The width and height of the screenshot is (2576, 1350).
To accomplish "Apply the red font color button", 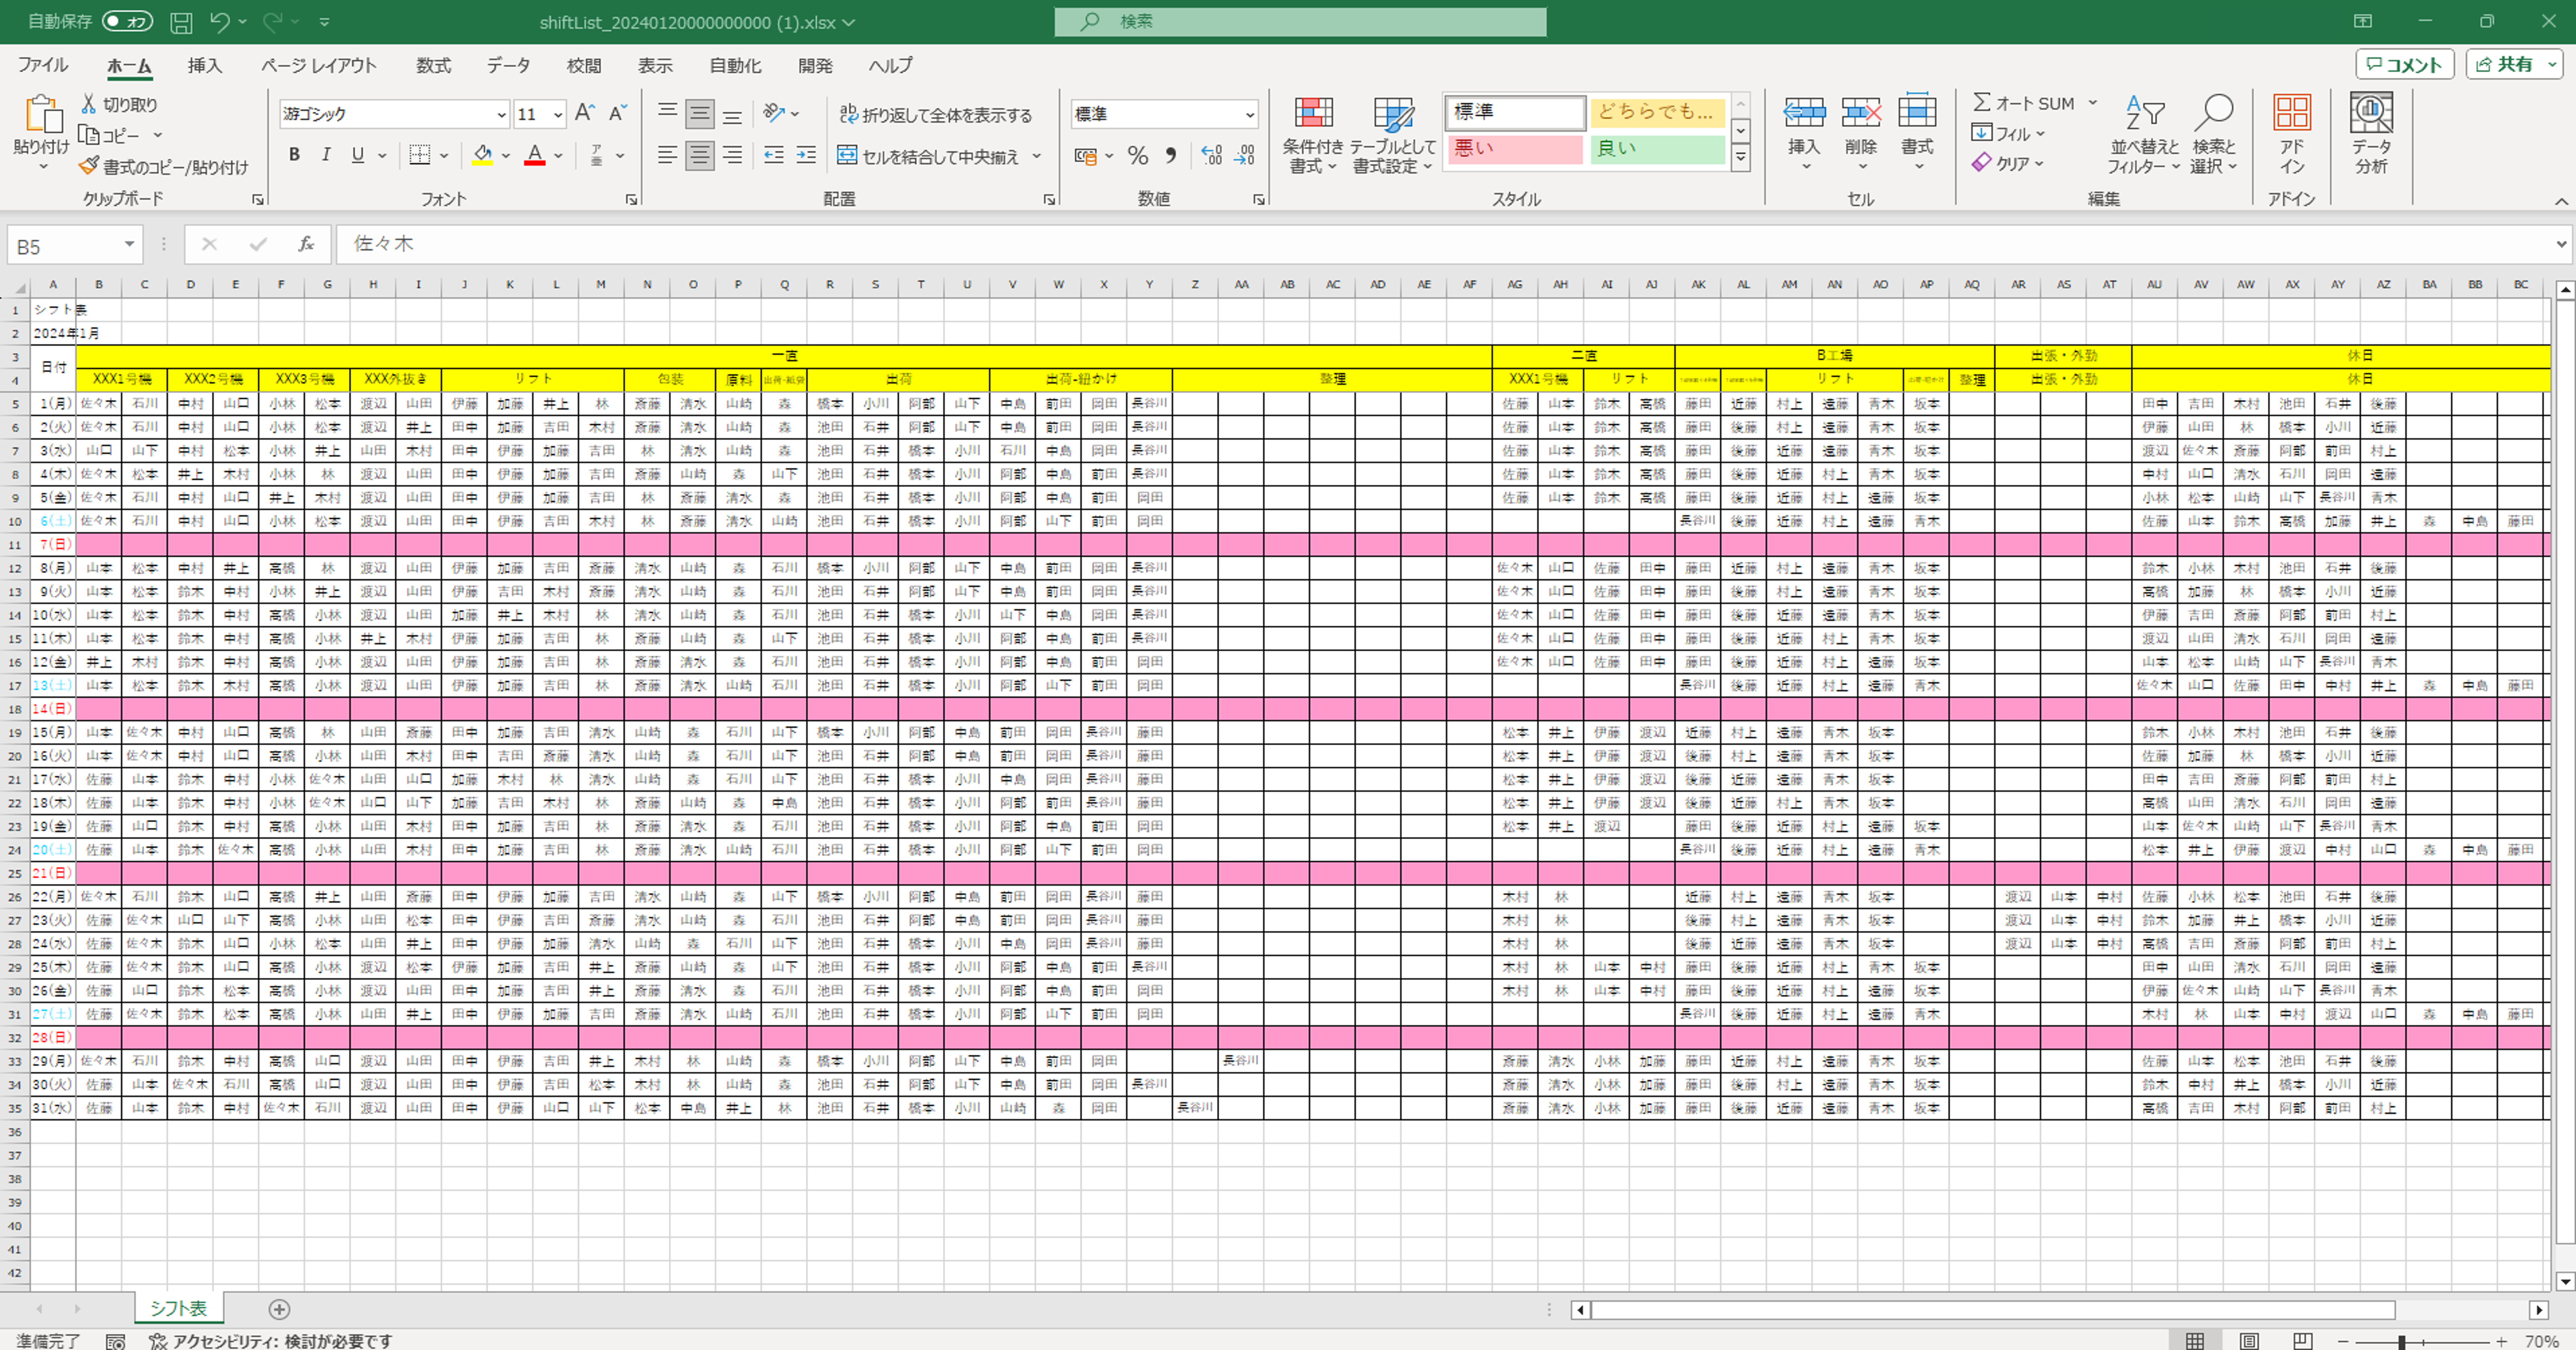I will (x=535, y=155).
